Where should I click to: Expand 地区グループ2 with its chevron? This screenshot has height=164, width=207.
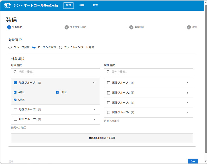click(x=94, y=110)
